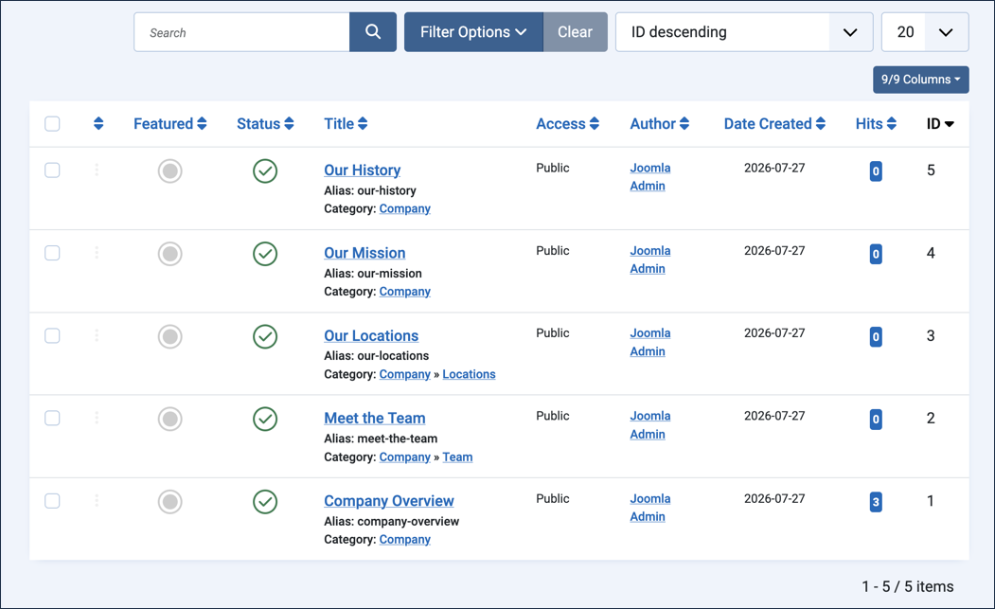Toggle featured status for Meet the Team
The height and width of the screenshot is (609, 995).
(x=170, y=419)
